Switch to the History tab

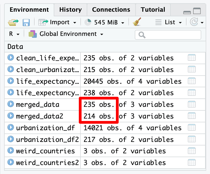70,10
